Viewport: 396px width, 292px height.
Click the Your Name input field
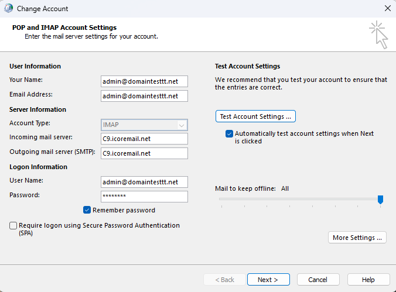(144, 81)
